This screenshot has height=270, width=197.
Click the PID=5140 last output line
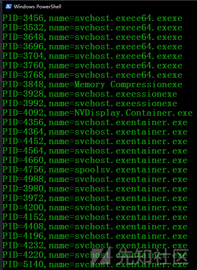pos(95,264)
